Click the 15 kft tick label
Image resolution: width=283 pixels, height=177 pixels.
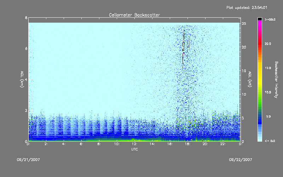pos(244,71)
